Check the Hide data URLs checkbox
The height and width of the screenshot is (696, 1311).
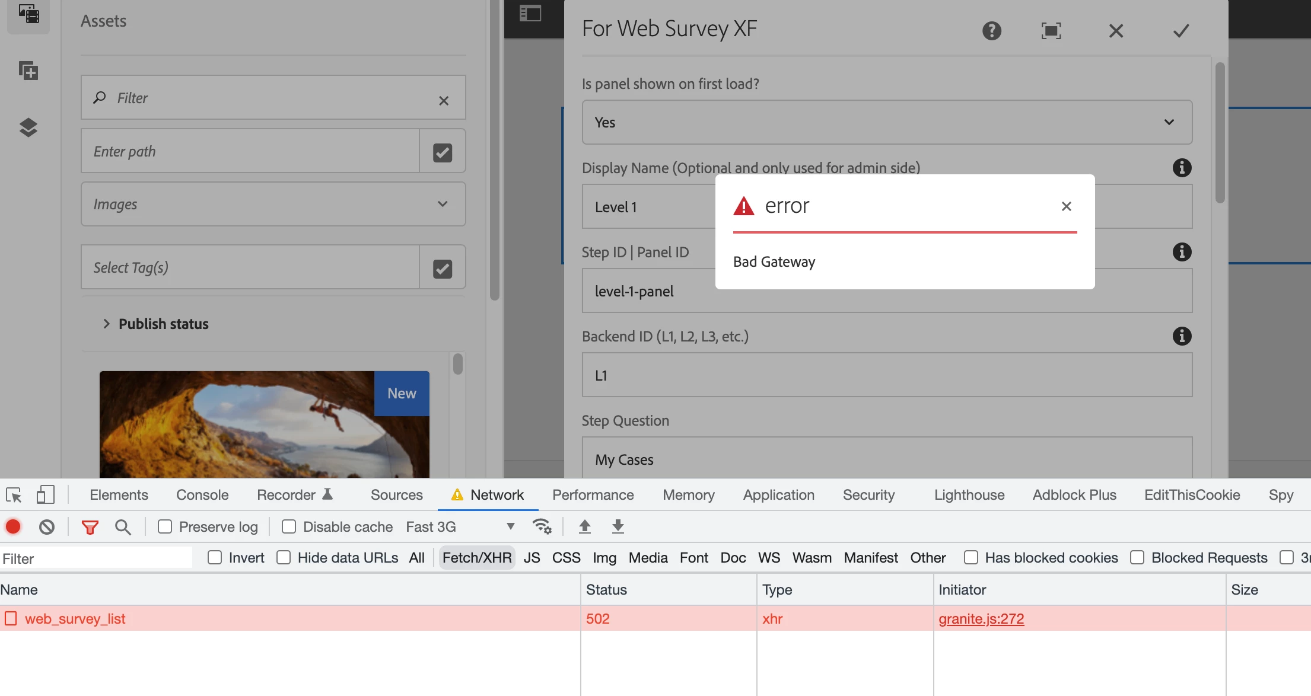(284, 558)
